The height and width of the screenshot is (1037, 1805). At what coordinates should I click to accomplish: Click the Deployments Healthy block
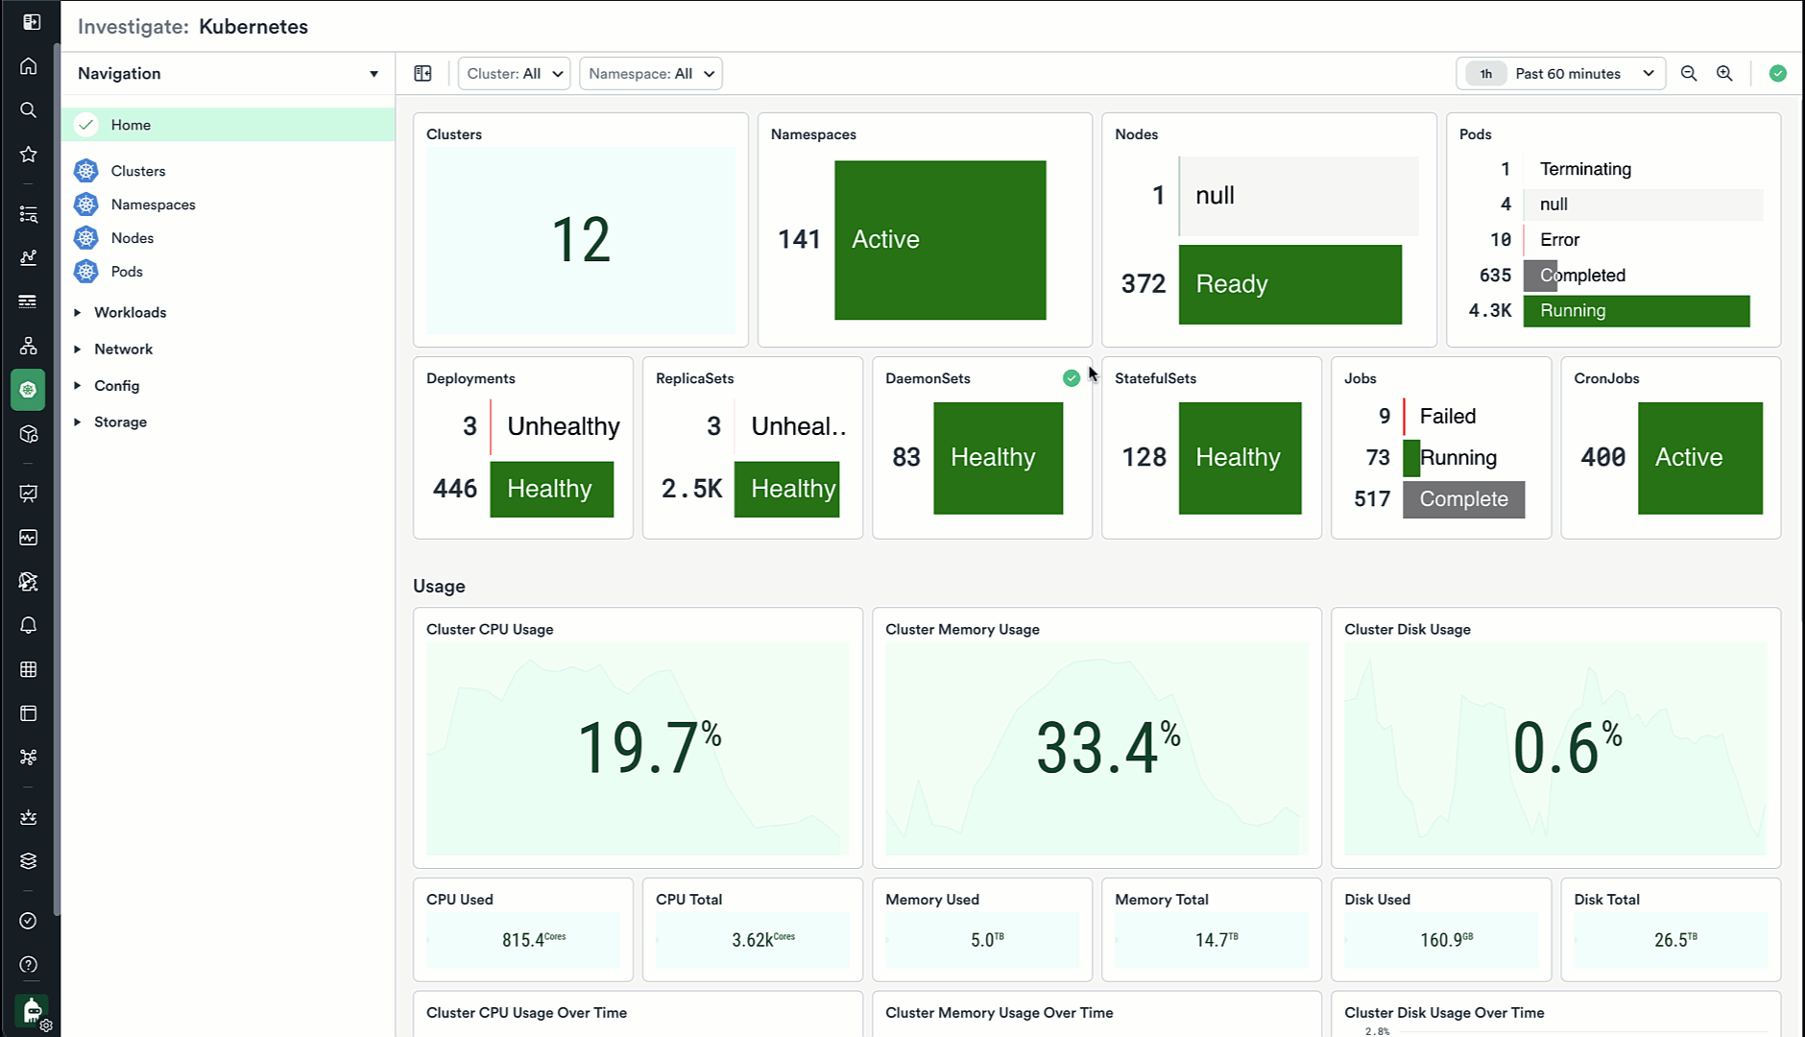tap(552, 490)
